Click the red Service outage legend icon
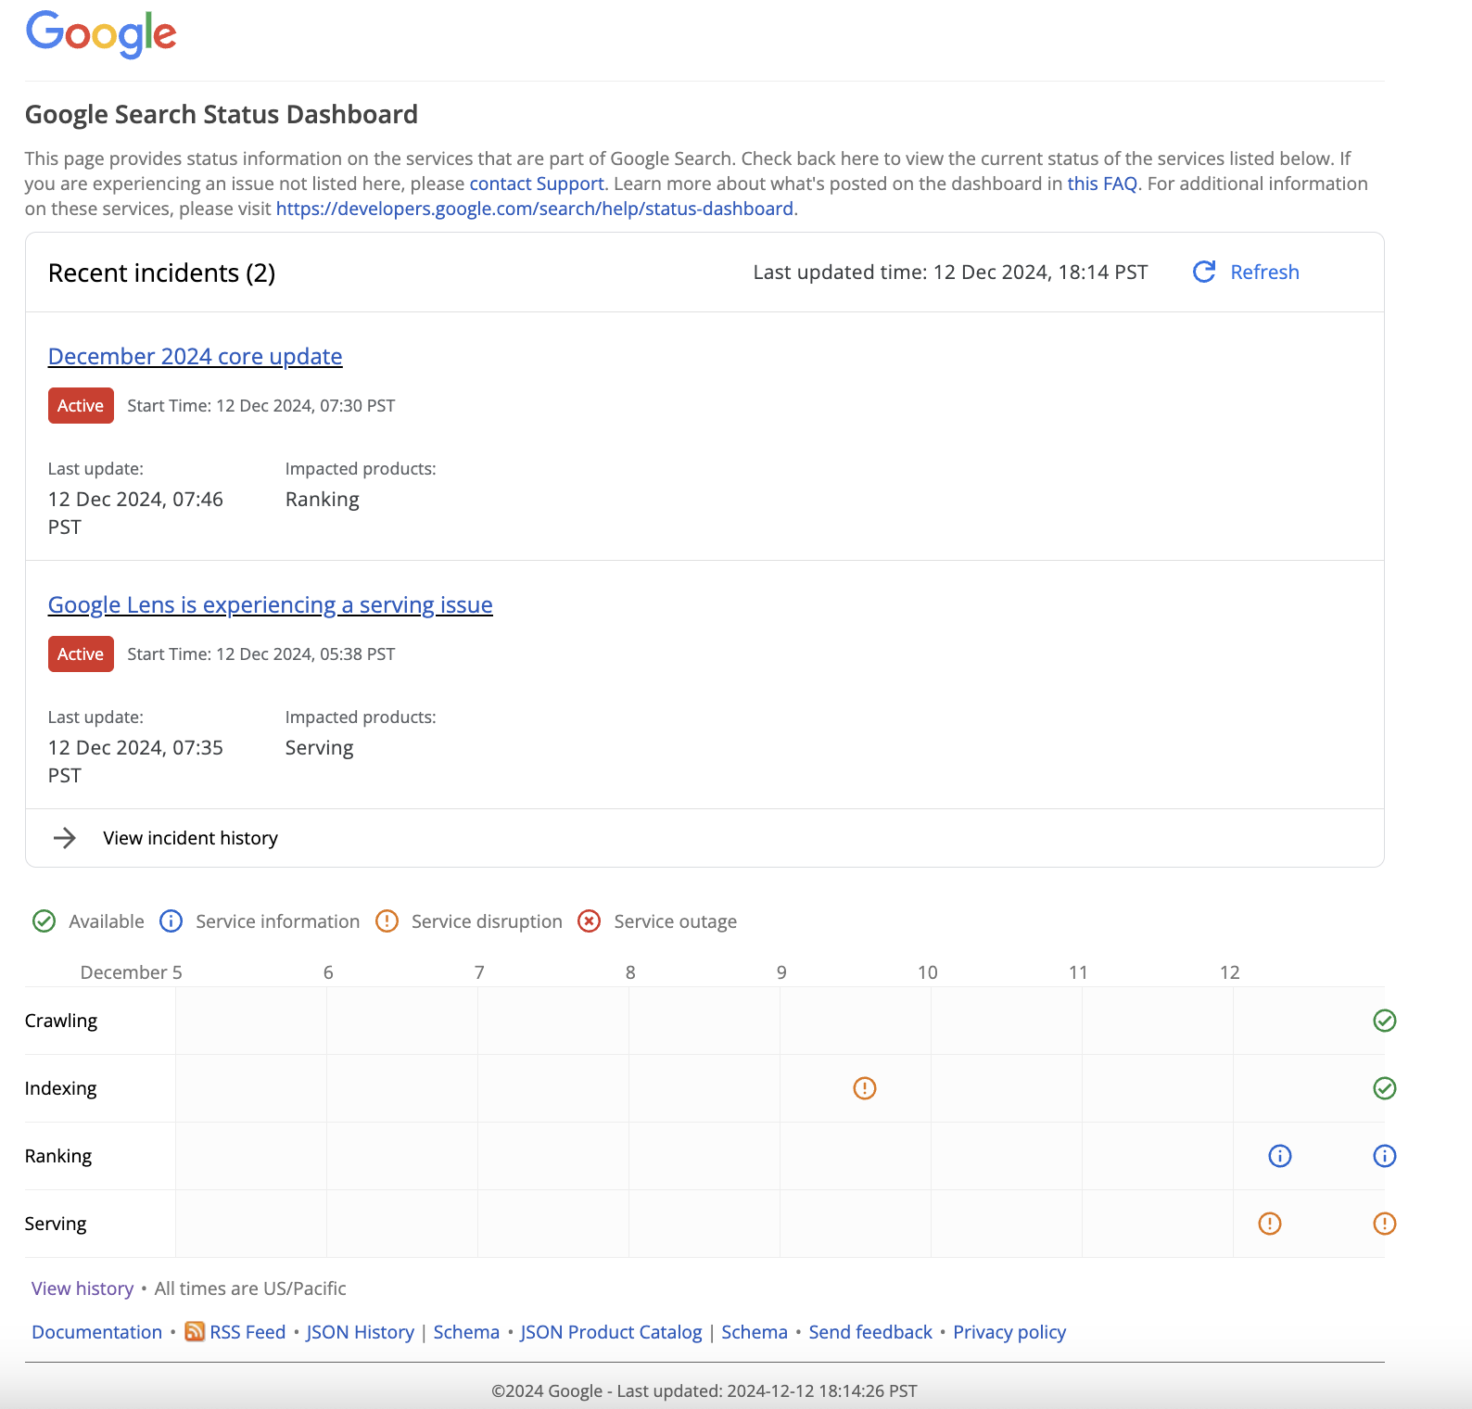Screen dimensions: 1472x1409 pyautogui.click(x=590, y=921)
